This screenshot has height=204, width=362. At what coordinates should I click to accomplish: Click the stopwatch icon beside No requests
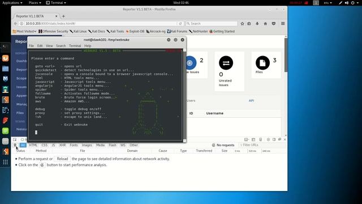click(214, 145)
